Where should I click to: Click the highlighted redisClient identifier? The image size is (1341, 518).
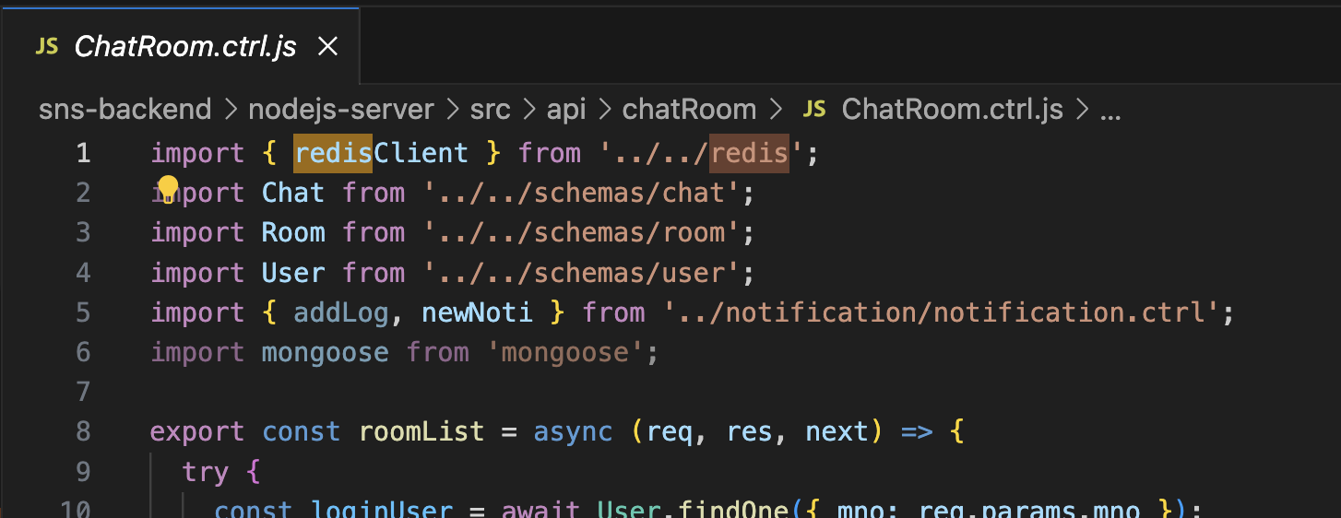(x=381, y=153)
